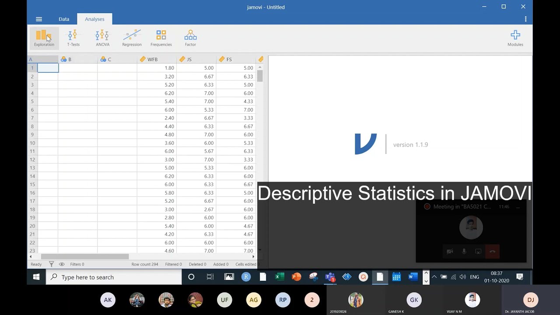Select the C column header
The width and height of the screenshot is (560, 315).
(x=117, y=59)
